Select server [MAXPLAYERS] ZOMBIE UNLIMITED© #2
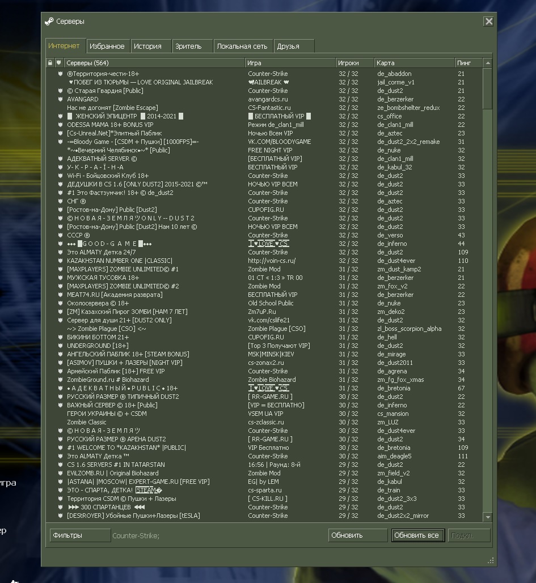 264,286
